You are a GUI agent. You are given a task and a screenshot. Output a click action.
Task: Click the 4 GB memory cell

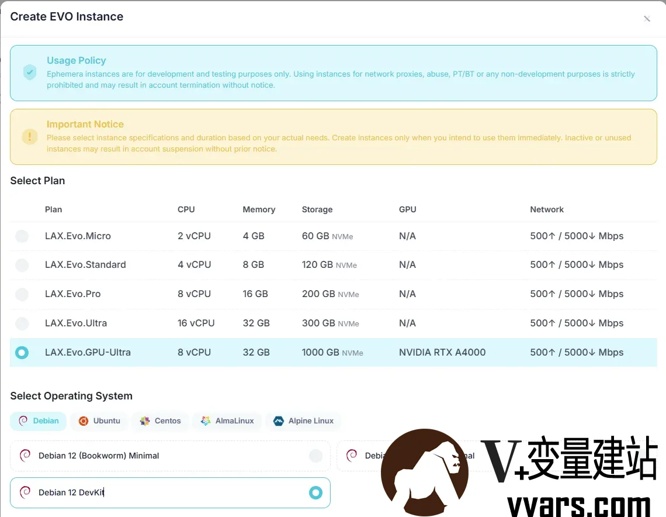254,236
